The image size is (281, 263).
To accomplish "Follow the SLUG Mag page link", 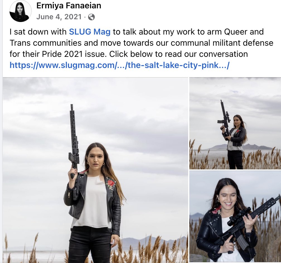I will tap(89, 32).
